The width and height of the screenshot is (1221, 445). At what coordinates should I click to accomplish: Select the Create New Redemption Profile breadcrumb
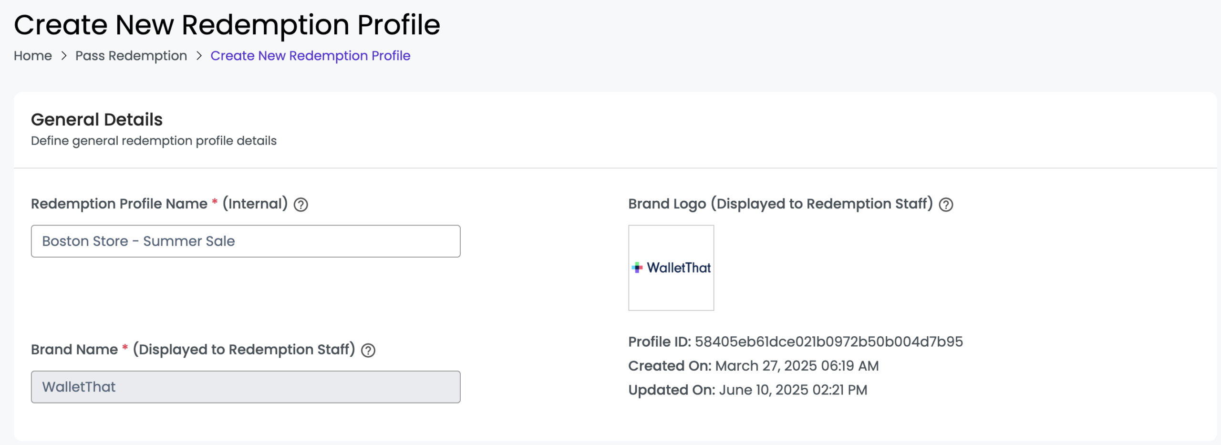[x=310, y=56]
